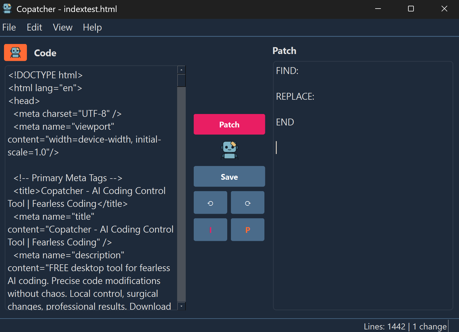Click the Save button
The height and width of the screenshot is (332, 459).
(x=229, y=176)
